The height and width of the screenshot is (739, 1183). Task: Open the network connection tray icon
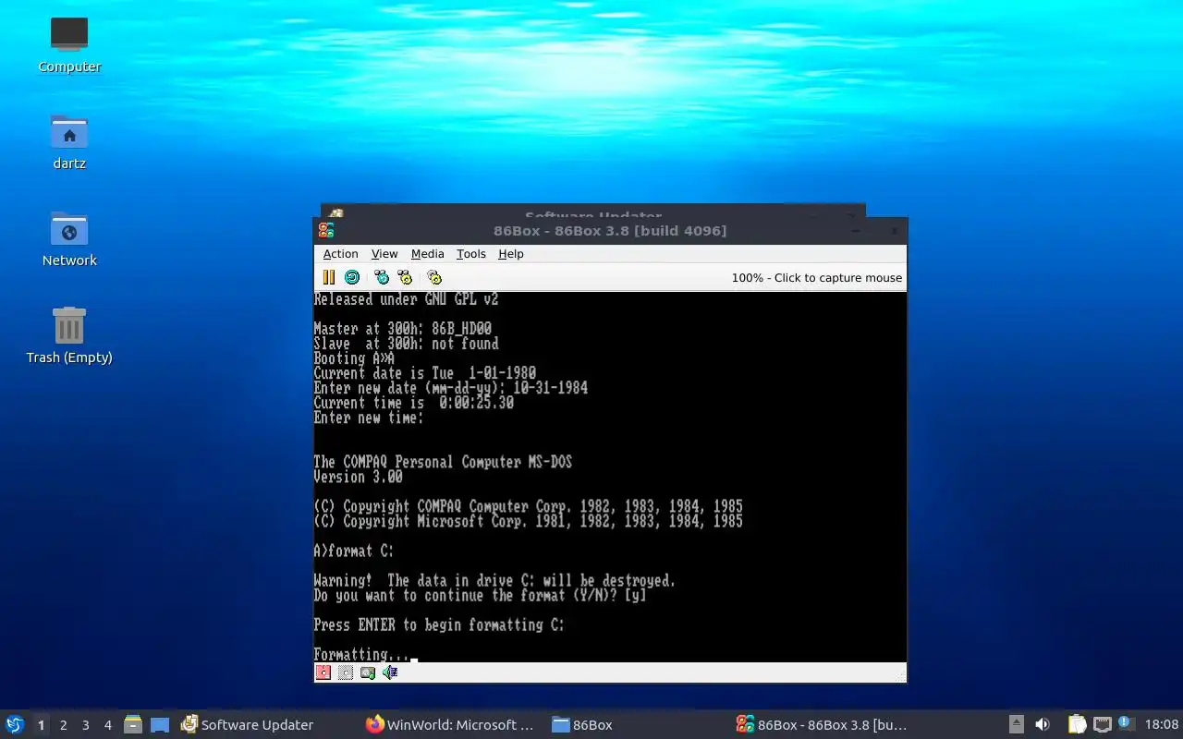tap(1103, 725)
